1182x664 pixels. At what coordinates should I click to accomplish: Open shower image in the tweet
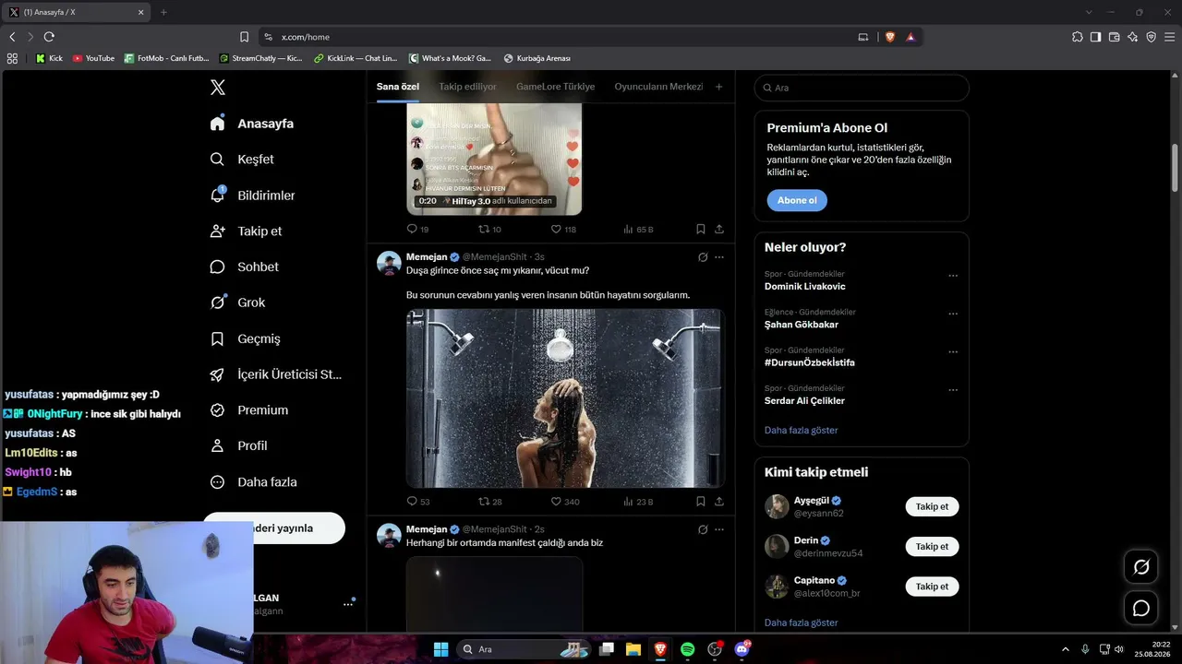coord(565,398)
